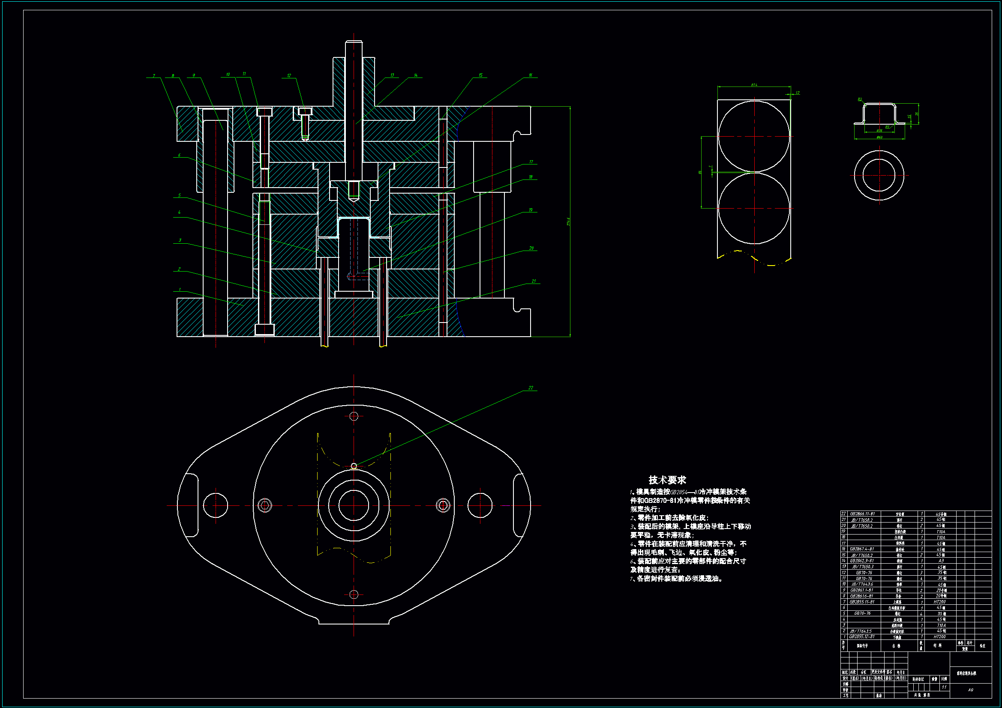The width and height of the screenshot is (1002, 708).
Task: Select the top small pin hole in plan view
Action: tap(354, 416)
